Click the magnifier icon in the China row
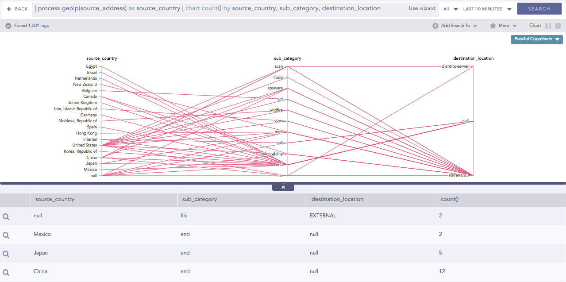 coord(6,272)
